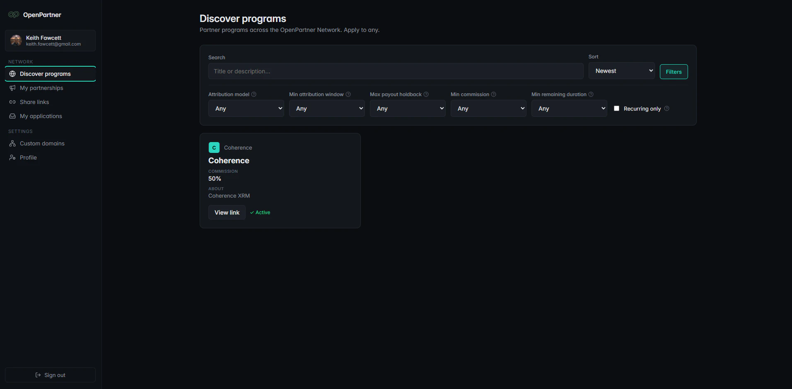The width and height of the screenshot is (792, 389).
Task: Open Share links in the sidebar
Action: point(51,102)
